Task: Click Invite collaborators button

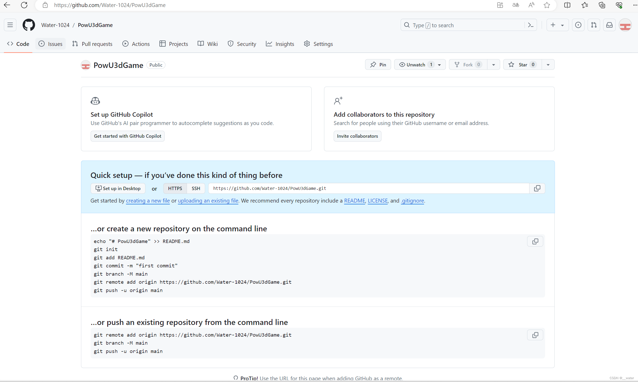Action: 357,136
